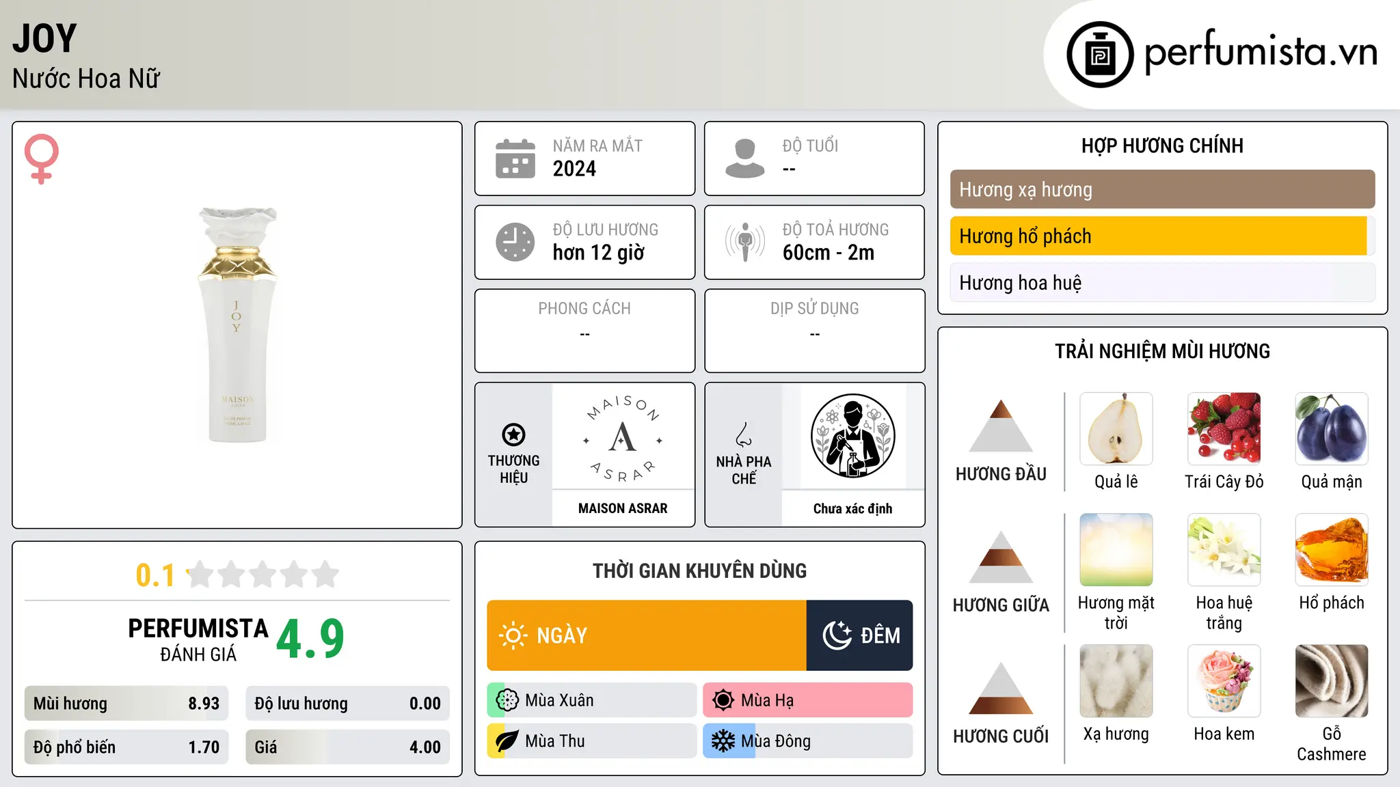1400x787 pixels.
Task: Click the Phong cách info card
Action: [584, 331]
